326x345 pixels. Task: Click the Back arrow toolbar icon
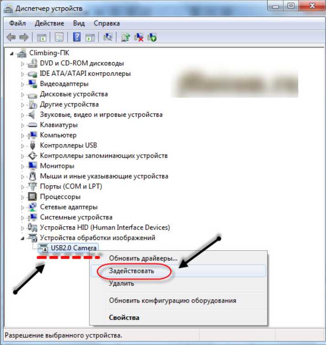(11, 37)
